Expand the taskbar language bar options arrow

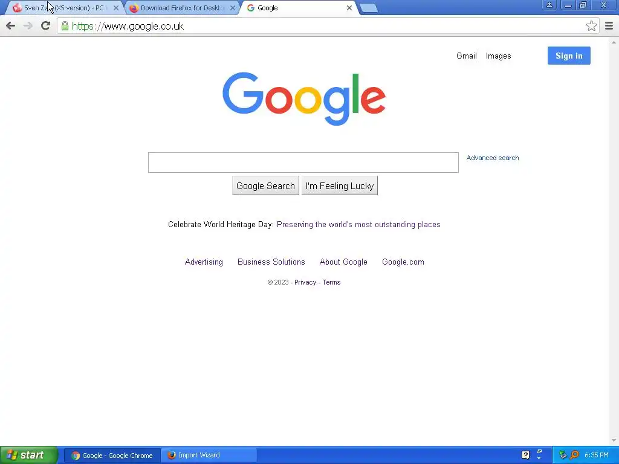539,459
